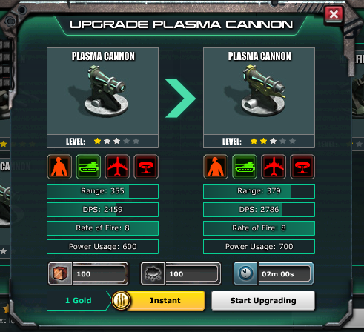The height and width of the screenshot is (332, 364).
Task: Click the yellow Instant button
Action: pyautogui.click(x=165, y=300)
